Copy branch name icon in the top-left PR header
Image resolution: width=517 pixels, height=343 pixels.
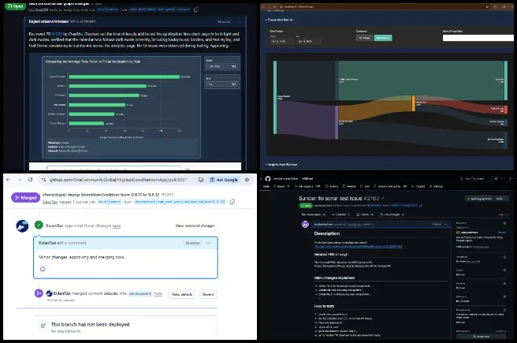(196, 9)
